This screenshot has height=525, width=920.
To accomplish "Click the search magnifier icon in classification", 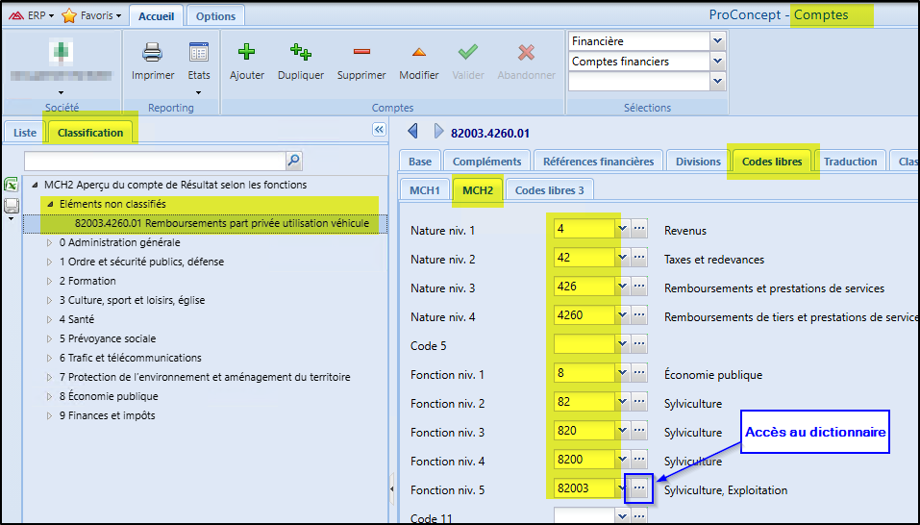I will (294, 161).
